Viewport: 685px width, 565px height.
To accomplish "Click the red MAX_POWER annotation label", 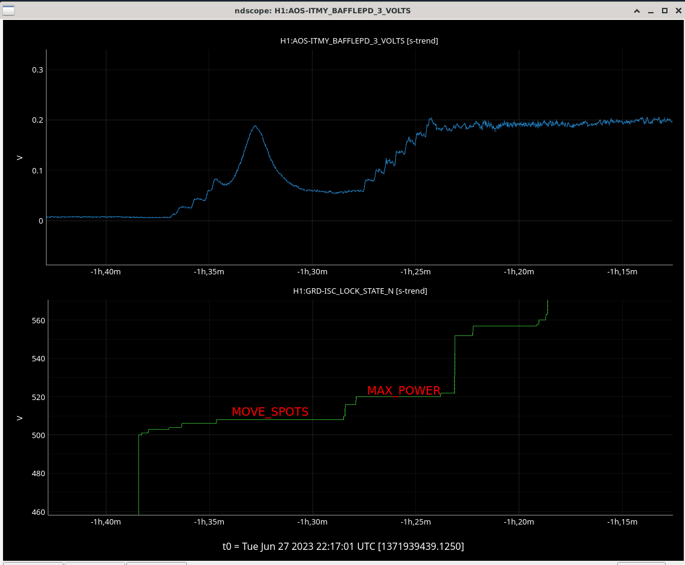I will [404, 391].
